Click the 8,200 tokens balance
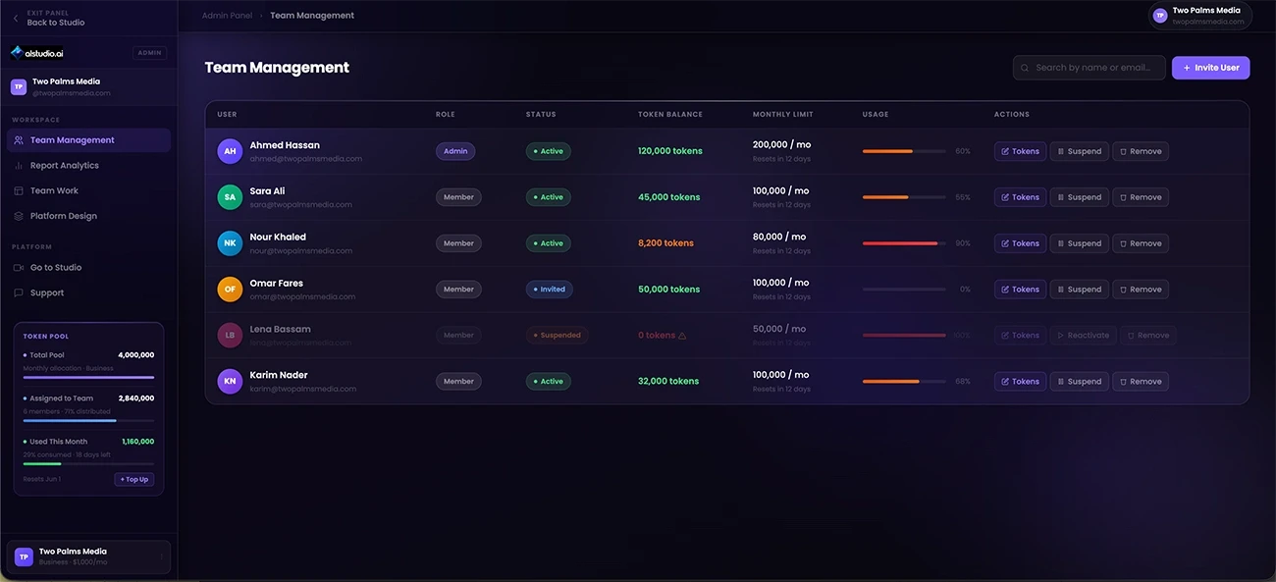This screenshot has height=582, width=1276. (x=665, y=243)
